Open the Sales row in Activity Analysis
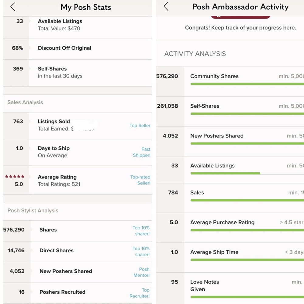304x304 pixels. [x=230, y=198]
